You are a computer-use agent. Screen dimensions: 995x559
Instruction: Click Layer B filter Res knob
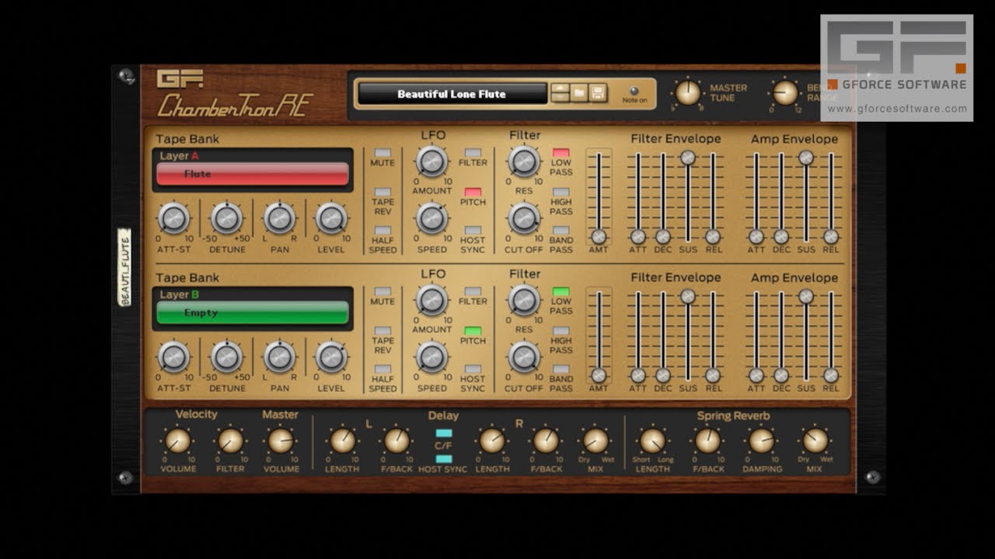(x=524, y=300)
